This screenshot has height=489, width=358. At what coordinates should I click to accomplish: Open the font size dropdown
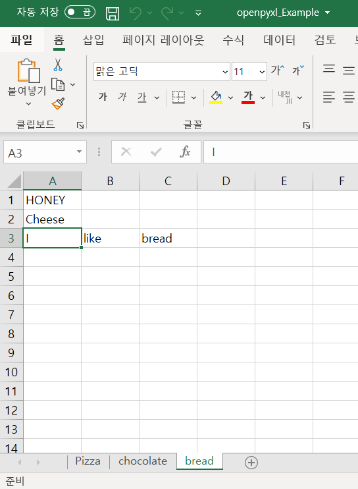pos(262,72)
